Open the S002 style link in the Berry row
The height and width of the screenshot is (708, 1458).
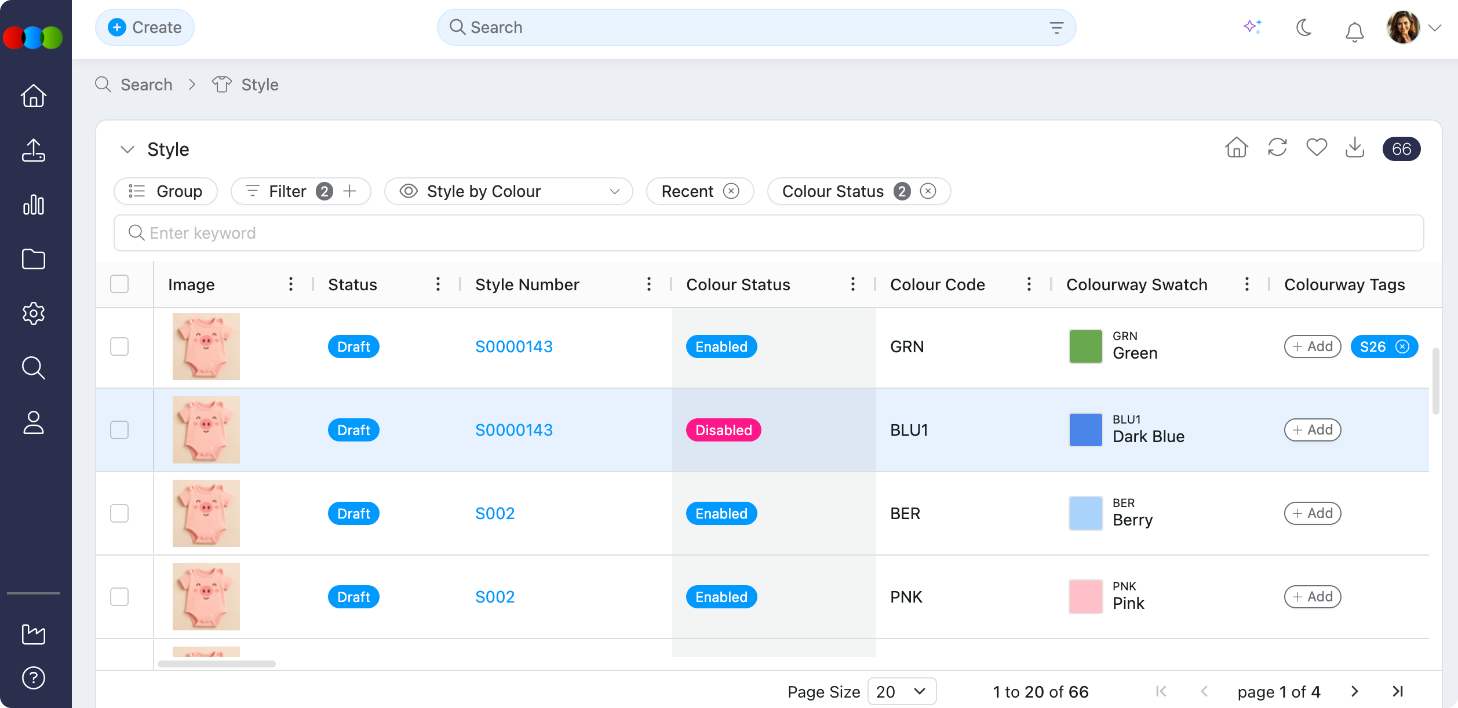point(495,513)
